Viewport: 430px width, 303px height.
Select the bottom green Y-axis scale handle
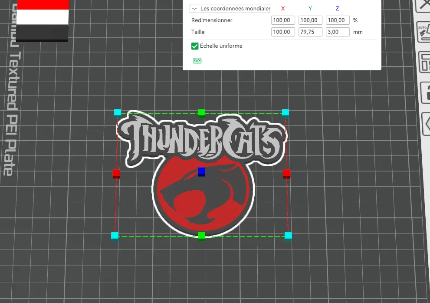202,236
